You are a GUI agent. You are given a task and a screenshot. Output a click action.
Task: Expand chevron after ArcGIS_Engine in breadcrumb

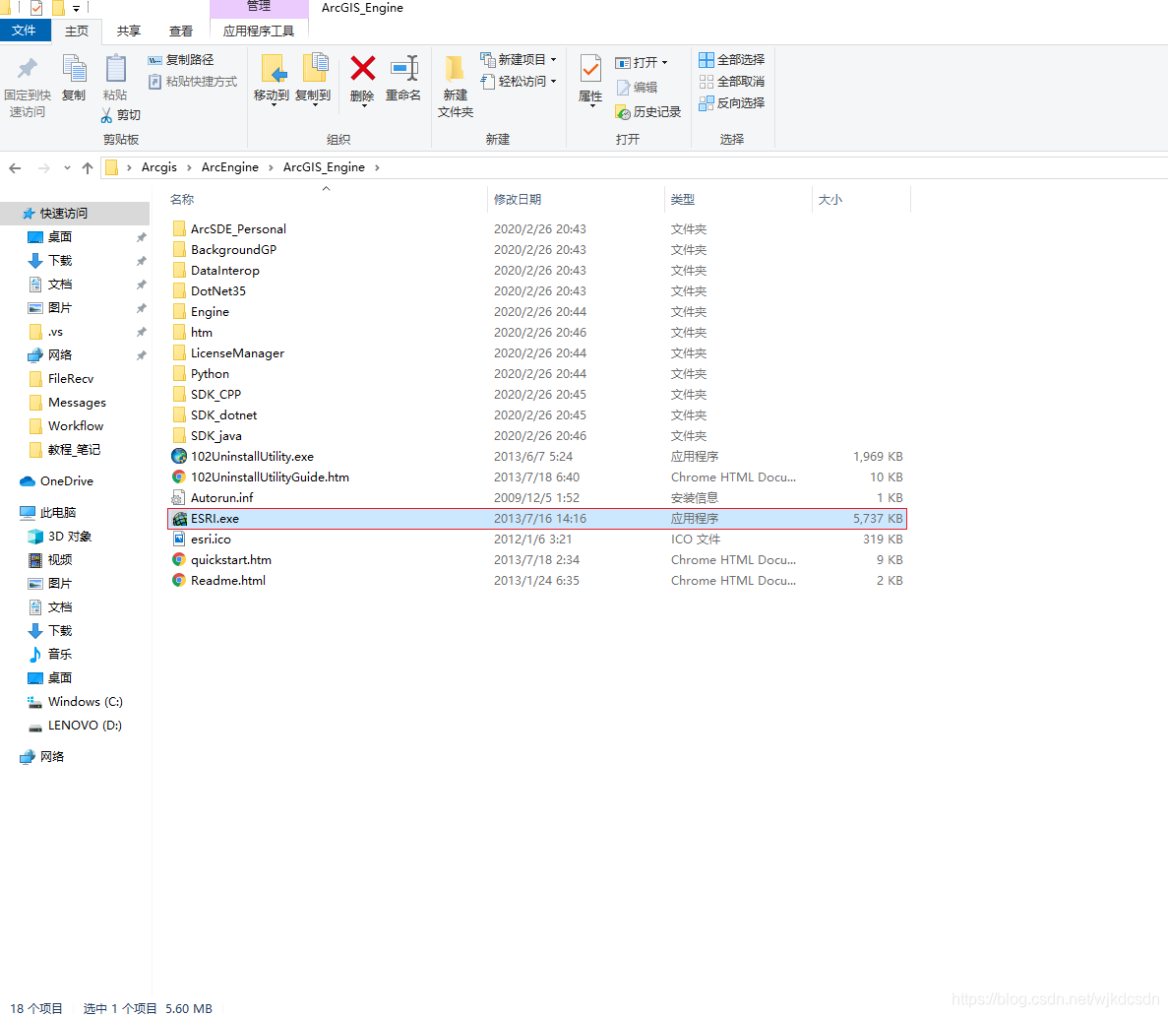click(x=377, y=167)
